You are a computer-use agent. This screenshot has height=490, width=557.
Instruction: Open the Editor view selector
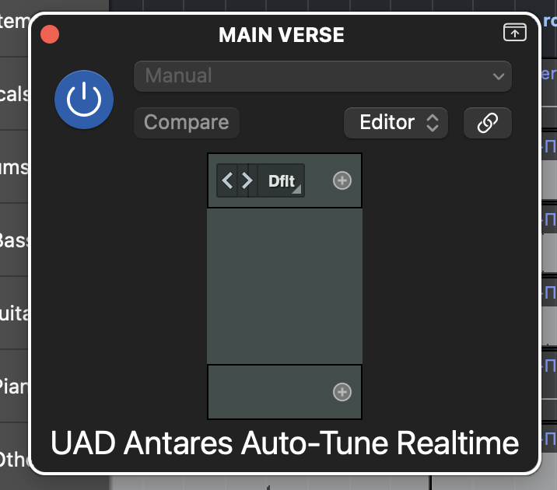[x=396, y=123]
